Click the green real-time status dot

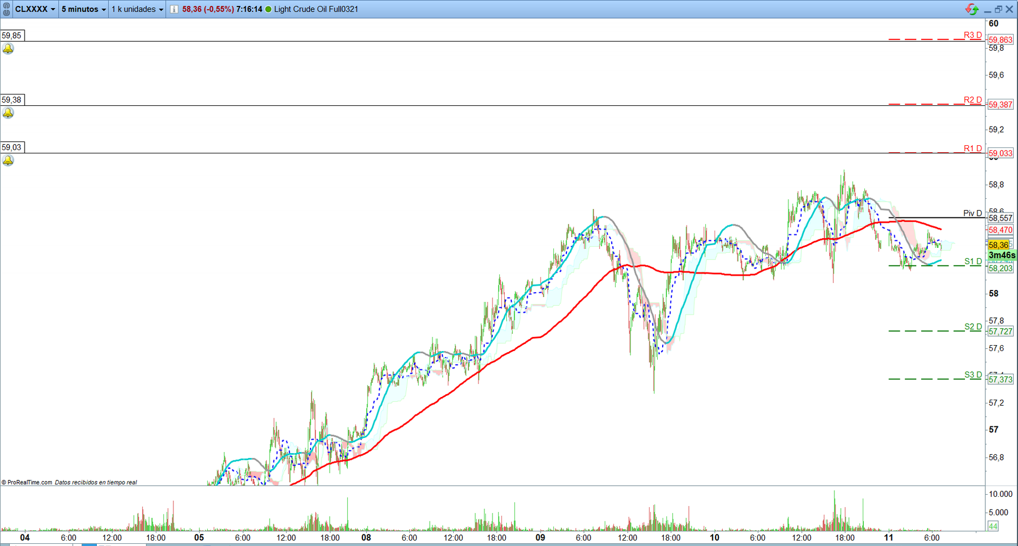[268, 9]
